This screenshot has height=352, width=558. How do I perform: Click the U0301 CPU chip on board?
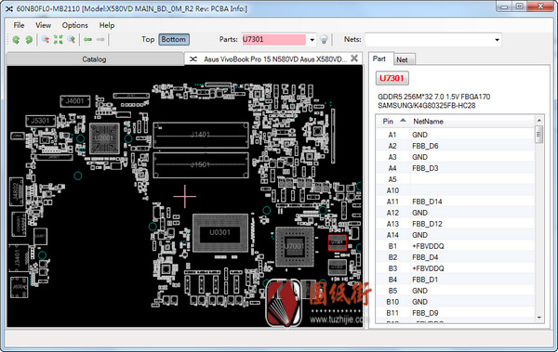pyautogui.click(x=219, y=233)
